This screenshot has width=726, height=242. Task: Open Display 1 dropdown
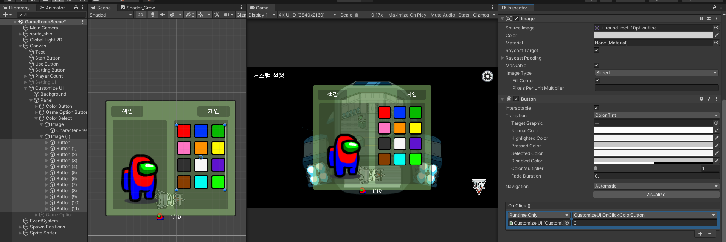[x=262, y=15]
